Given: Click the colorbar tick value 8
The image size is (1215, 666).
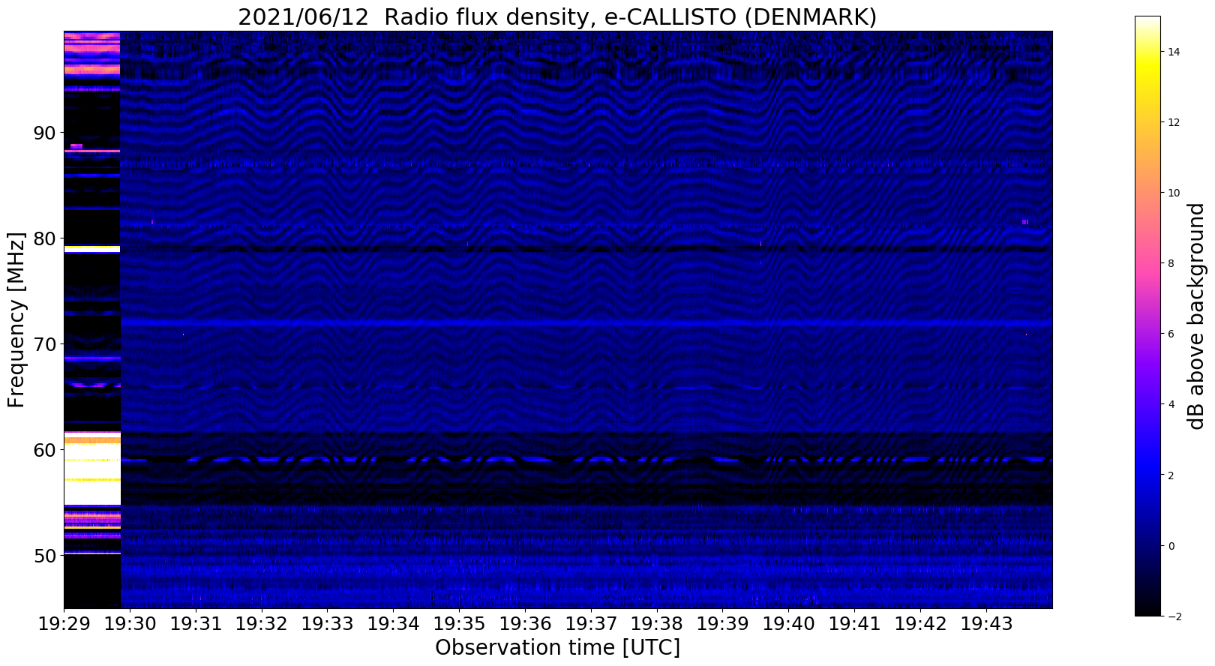Looking at the screenshot, I should 1169,263.
